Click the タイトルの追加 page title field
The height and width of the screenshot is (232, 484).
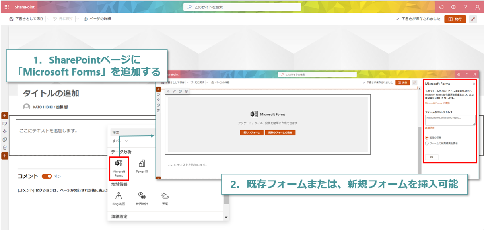tap(51, 94)
